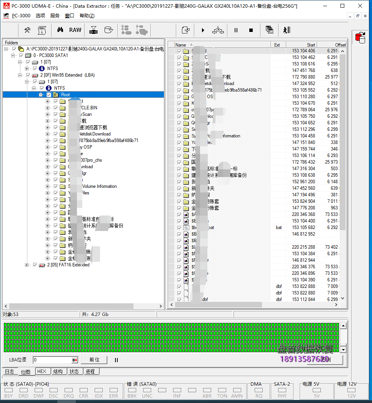The height and width of the screenshot is (403, 372).
Task: Toggle the Root folder checkbox
Action: click(49, 95)
